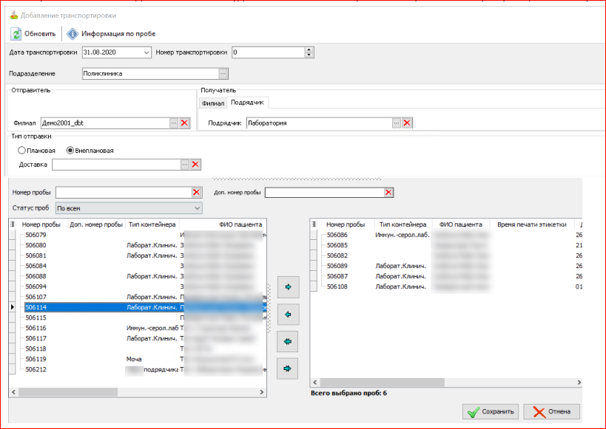606x429 pixels.
Task: Move selected sample to right list
Action: [287, 286]
